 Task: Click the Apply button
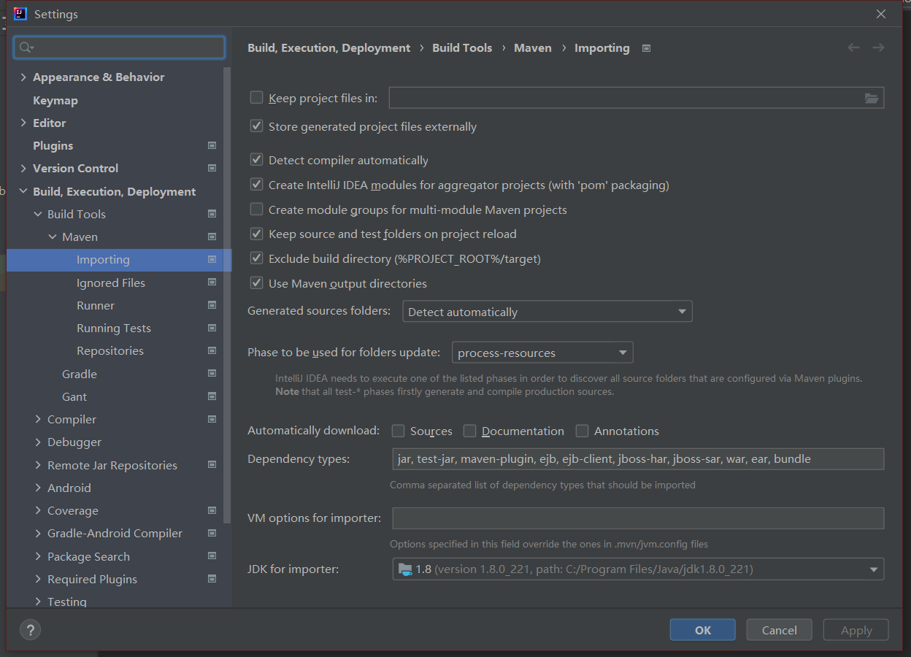click(x=856, y=630)
